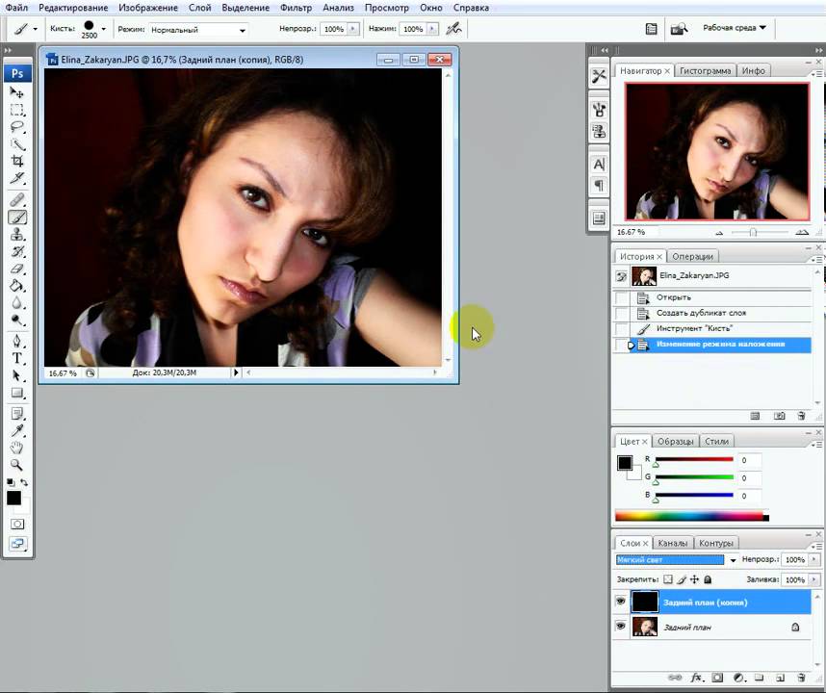Select the Hand tool
This screenshot has height=693, width=826.
click(17, 448)
